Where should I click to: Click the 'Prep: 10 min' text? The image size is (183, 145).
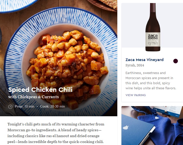pyautogui.click(x=25, y=106)
